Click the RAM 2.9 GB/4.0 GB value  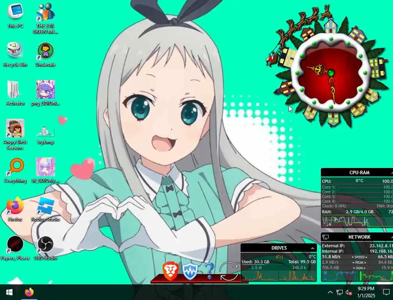359,212
